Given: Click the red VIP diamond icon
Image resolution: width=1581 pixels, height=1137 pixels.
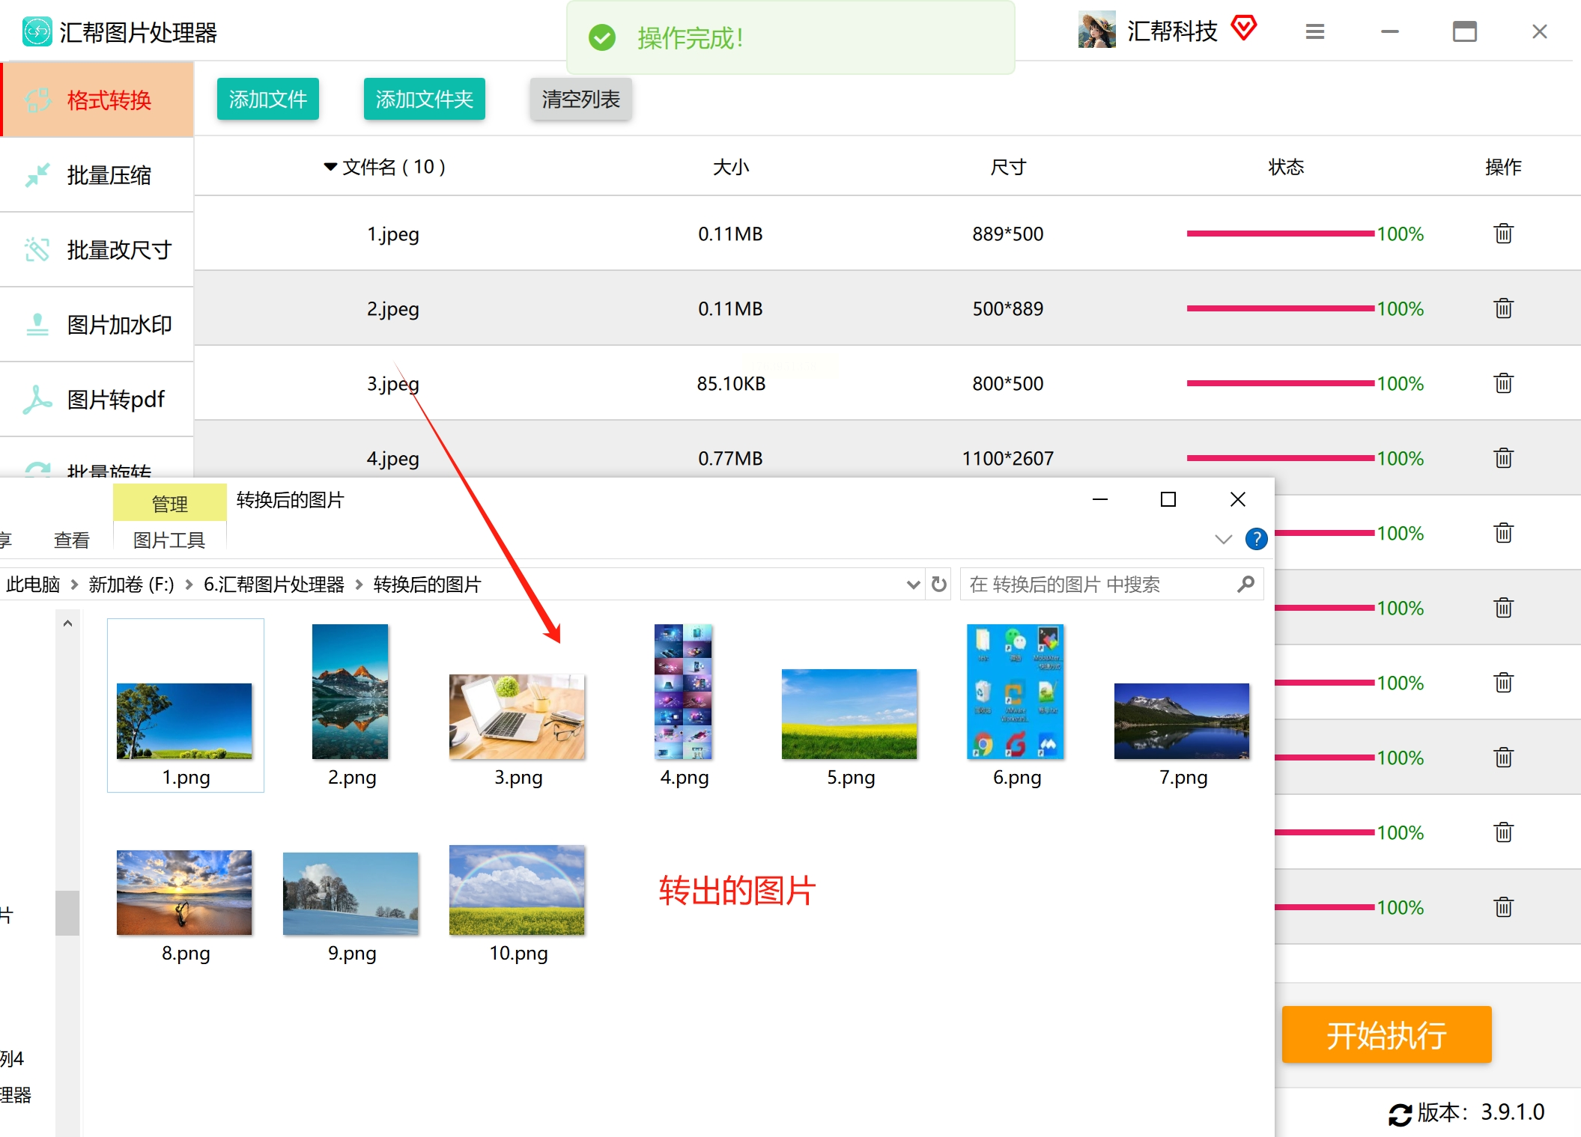Looking at the screenshot, I should (x=1244, y=28).
